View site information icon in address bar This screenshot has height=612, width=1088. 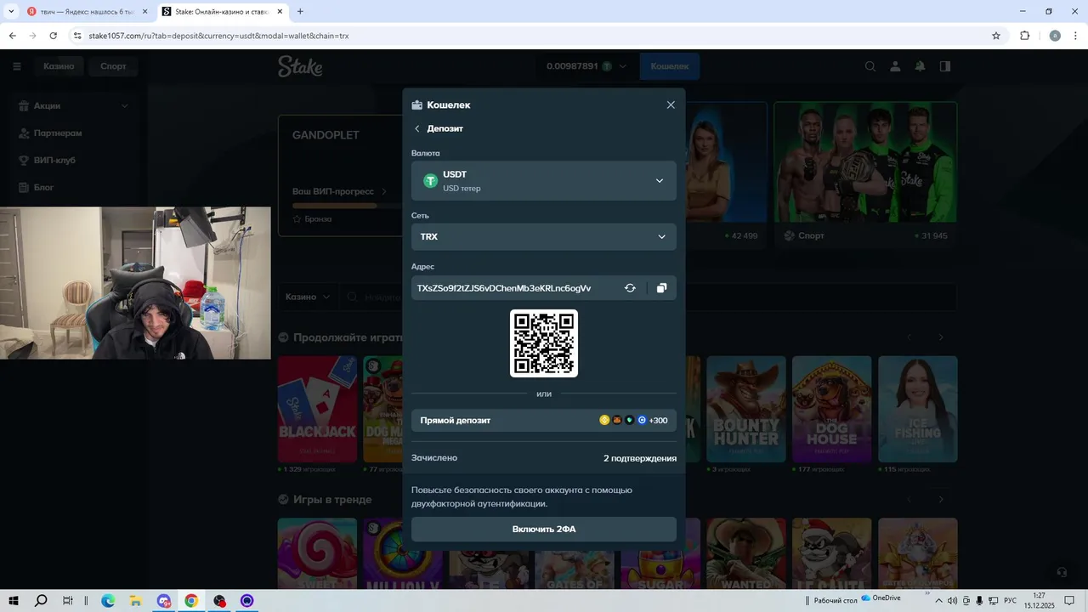[x=77, y=36]
